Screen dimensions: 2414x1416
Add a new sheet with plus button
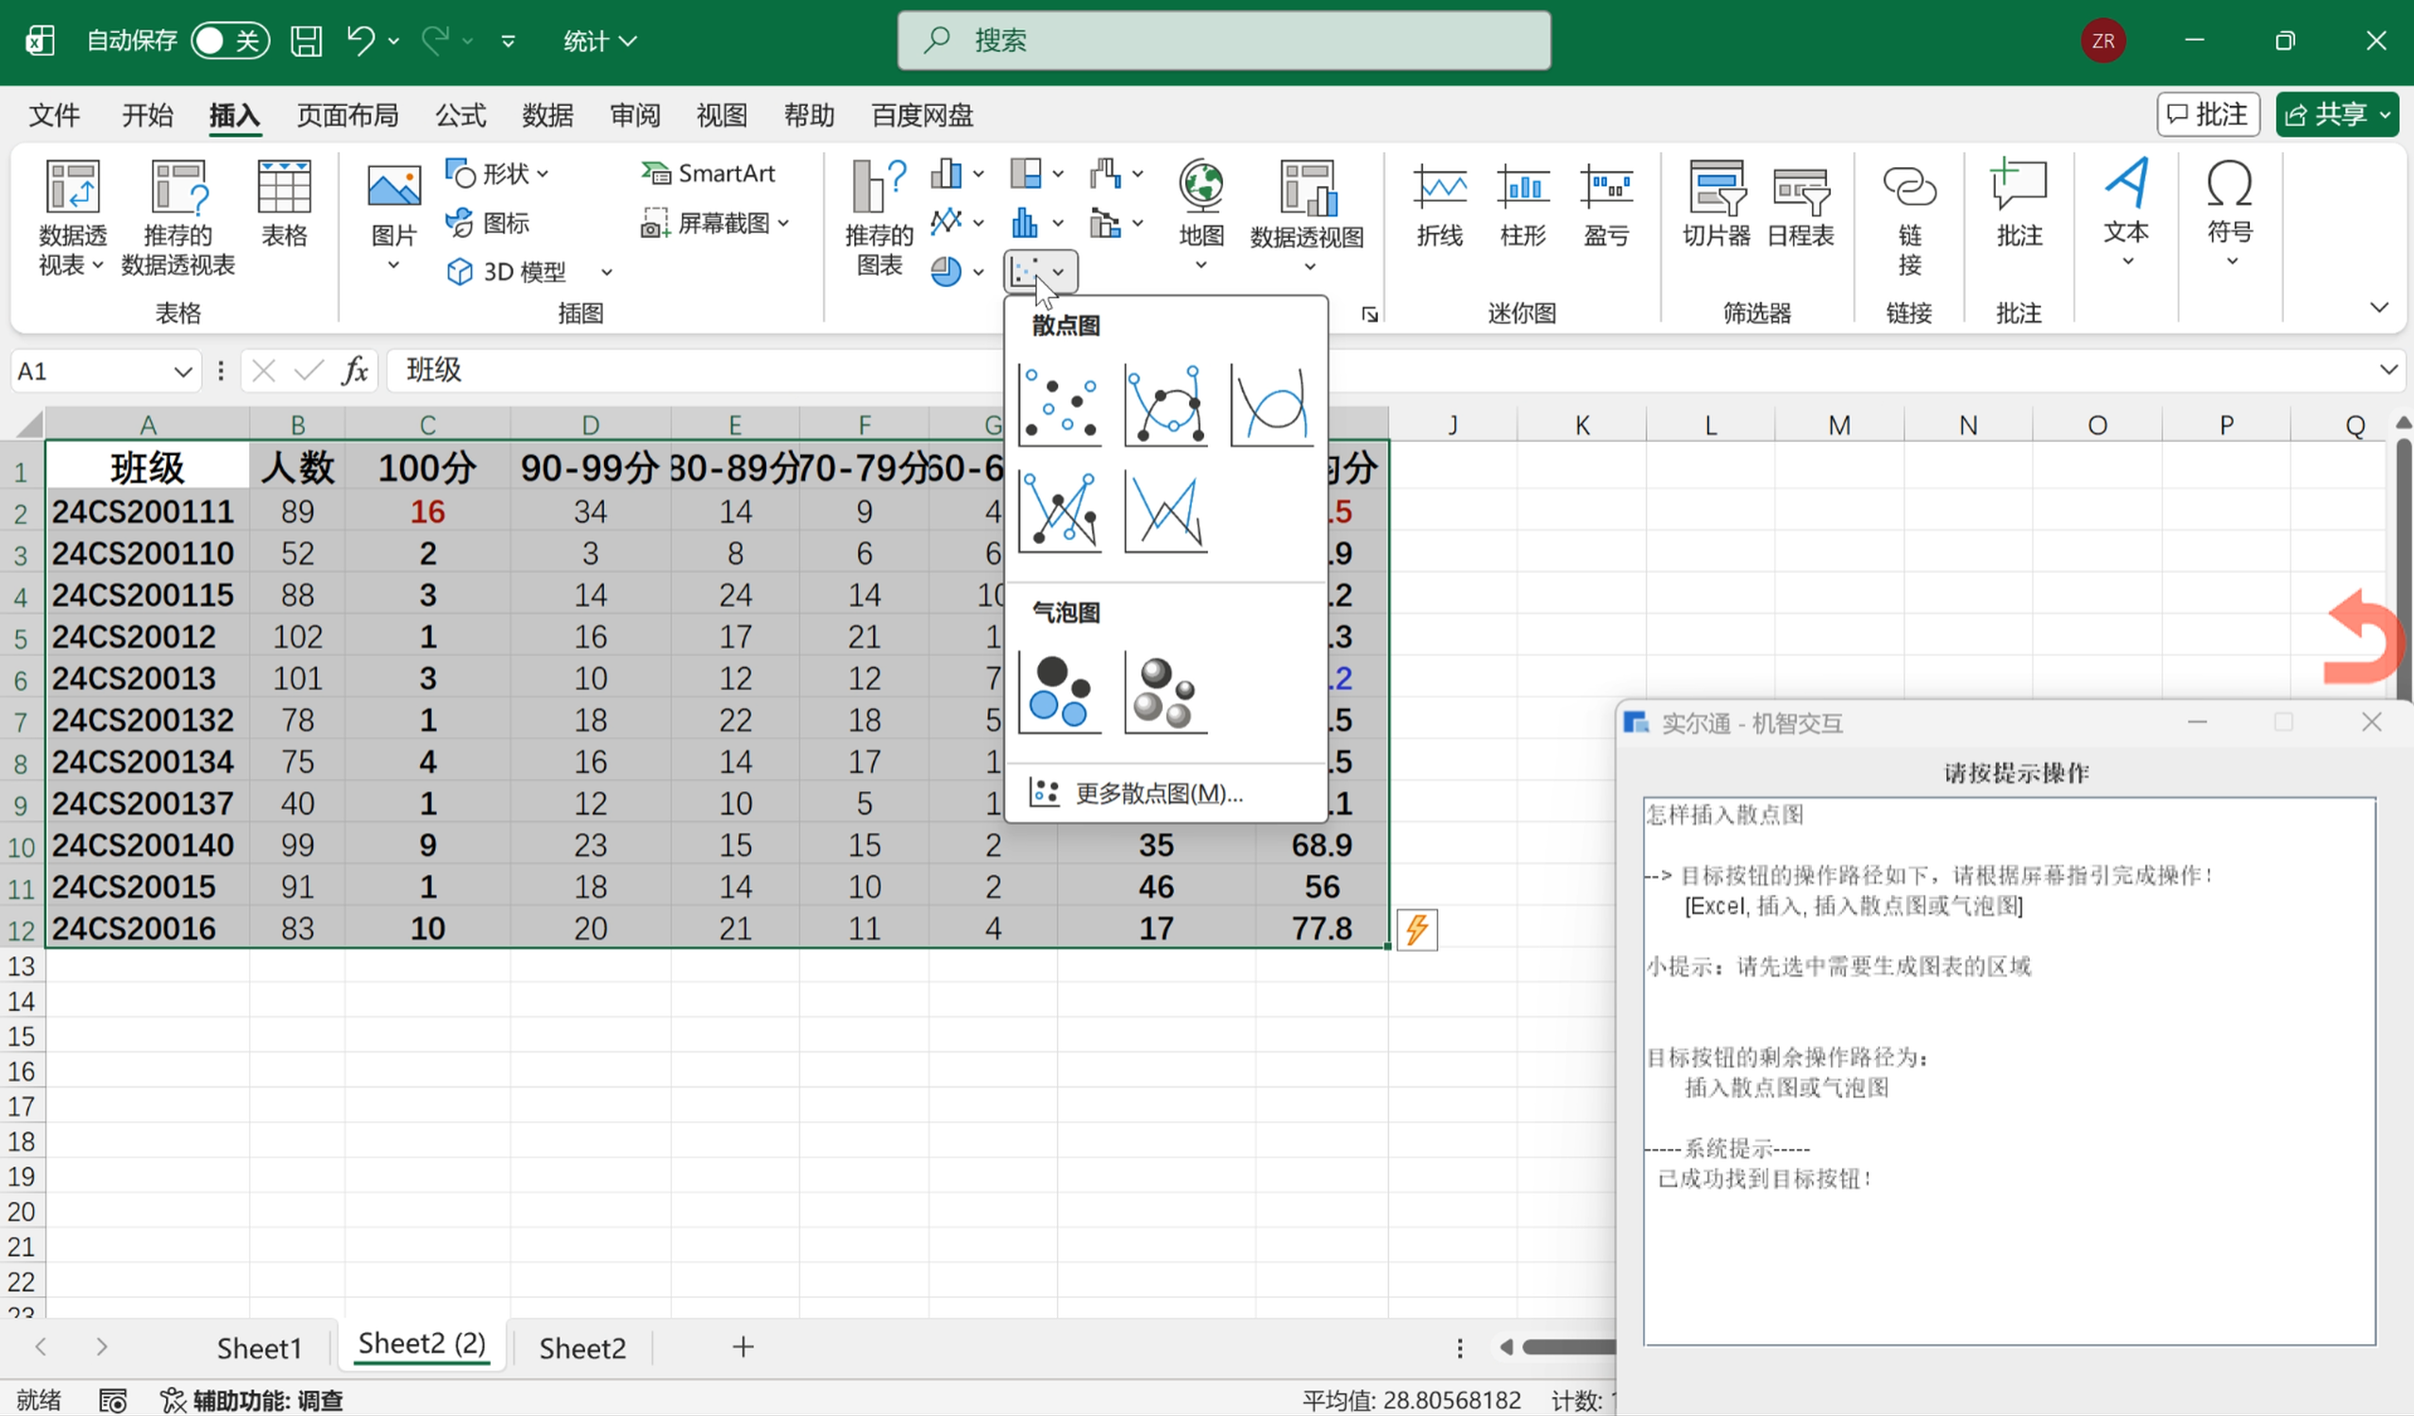point(743,1347)
